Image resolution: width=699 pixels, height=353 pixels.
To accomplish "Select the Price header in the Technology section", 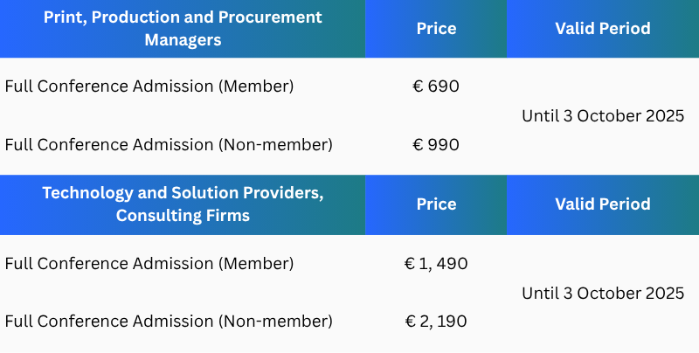I will click(436, 204).
